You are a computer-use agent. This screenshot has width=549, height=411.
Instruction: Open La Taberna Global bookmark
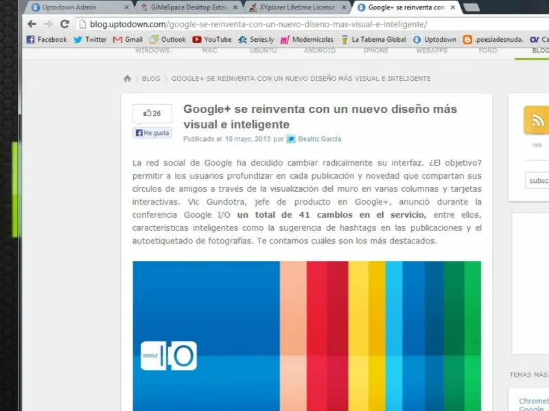(x=373, y=40)
